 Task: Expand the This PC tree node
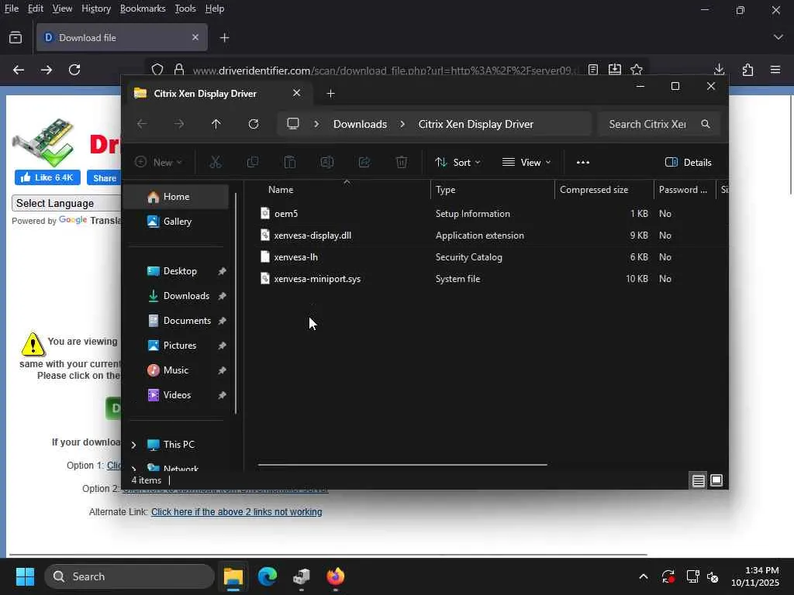[133, 445]
